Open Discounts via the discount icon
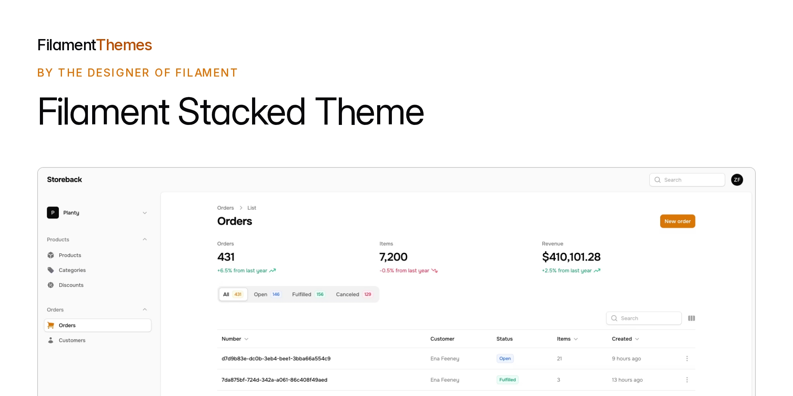 tap(51, 285)
